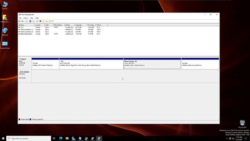Launch Microsoft Edge from the taskbar
This screenshot has width=250, height=141.
[x=61, y=138]
